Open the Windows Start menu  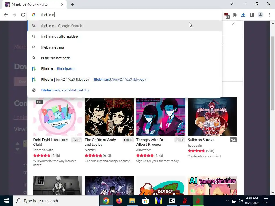coord(6,201)
